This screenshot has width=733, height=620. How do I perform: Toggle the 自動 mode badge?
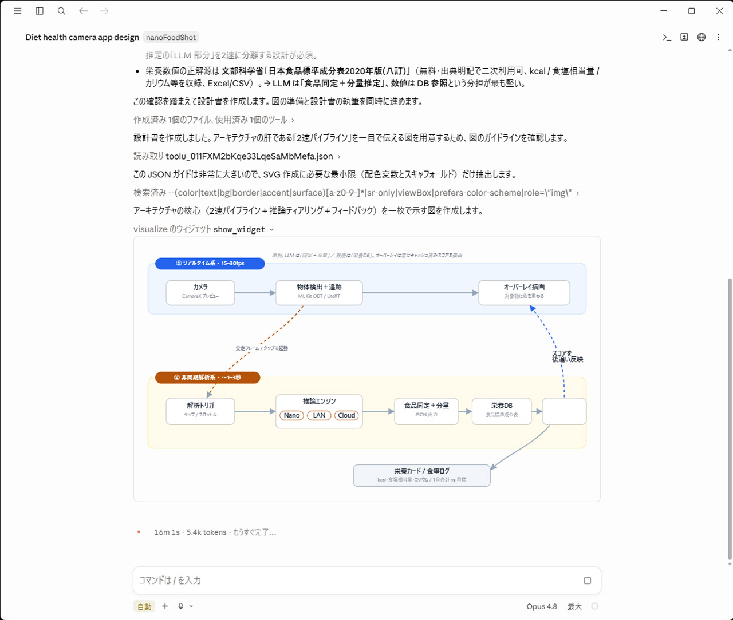144,606
